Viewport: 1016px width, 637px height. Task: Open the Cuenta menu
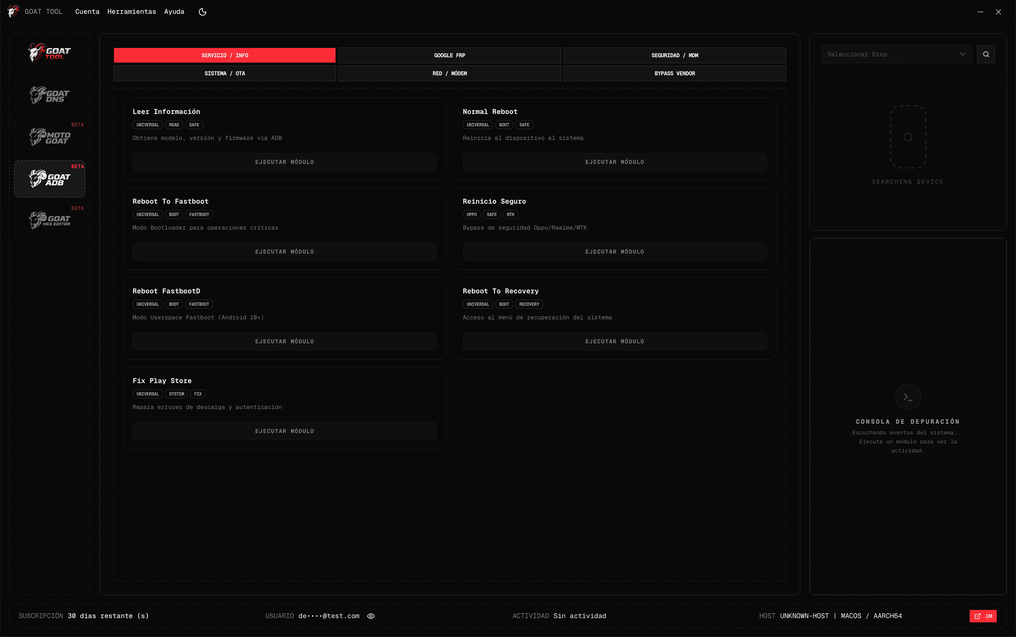tap(87, 12)
